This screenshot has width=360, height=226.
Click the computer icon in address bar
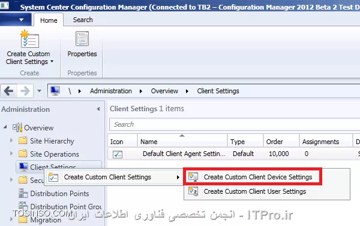(55, 91)
